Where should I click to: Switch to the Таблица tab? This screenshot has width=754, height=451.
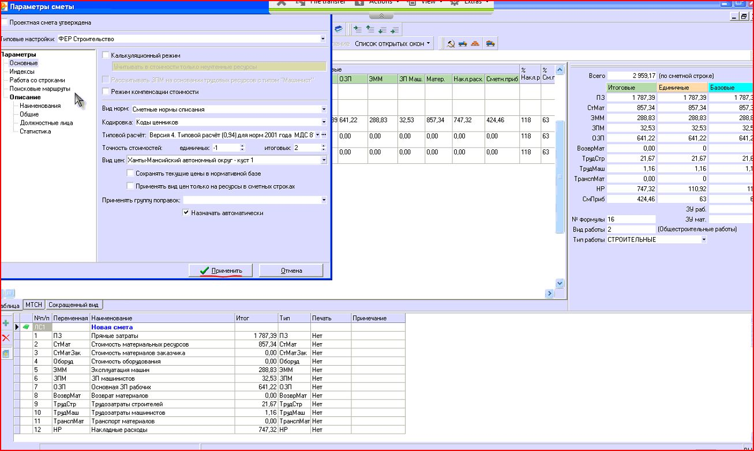click(x=10, y=305)
